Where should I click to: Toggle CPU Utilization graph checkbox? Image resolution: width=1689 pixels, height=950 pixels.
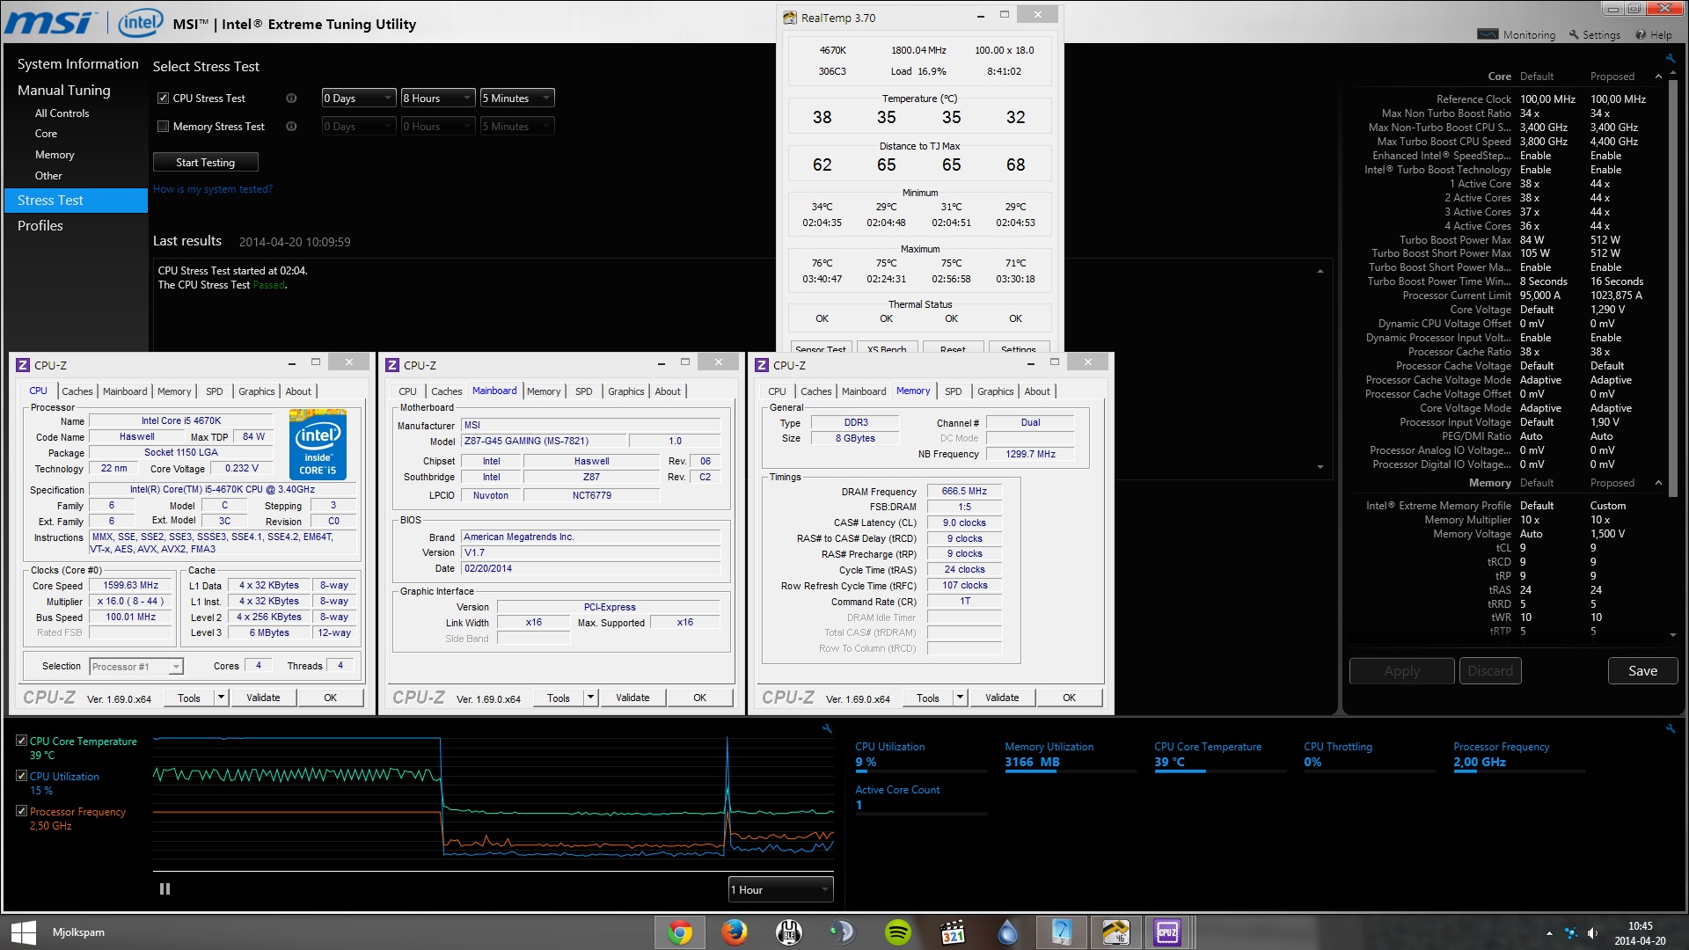pos(21,776)
